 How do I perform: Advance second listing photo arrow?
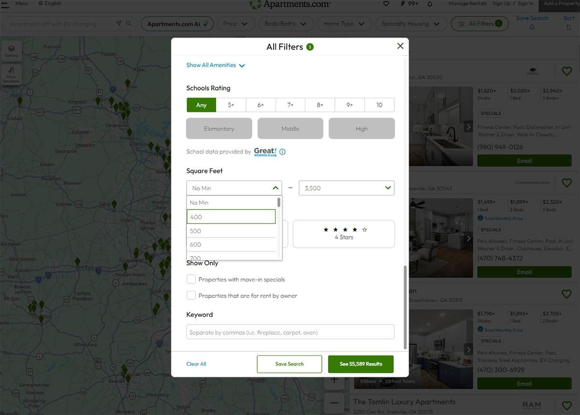tap(468, 238)
